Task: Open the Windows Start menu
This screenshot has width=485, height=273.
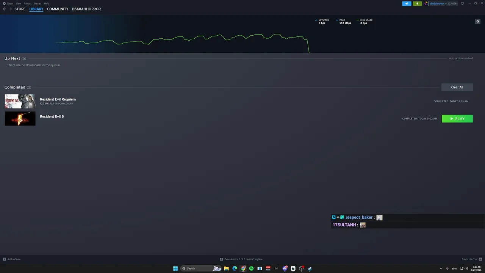Action: pos(175,268)
